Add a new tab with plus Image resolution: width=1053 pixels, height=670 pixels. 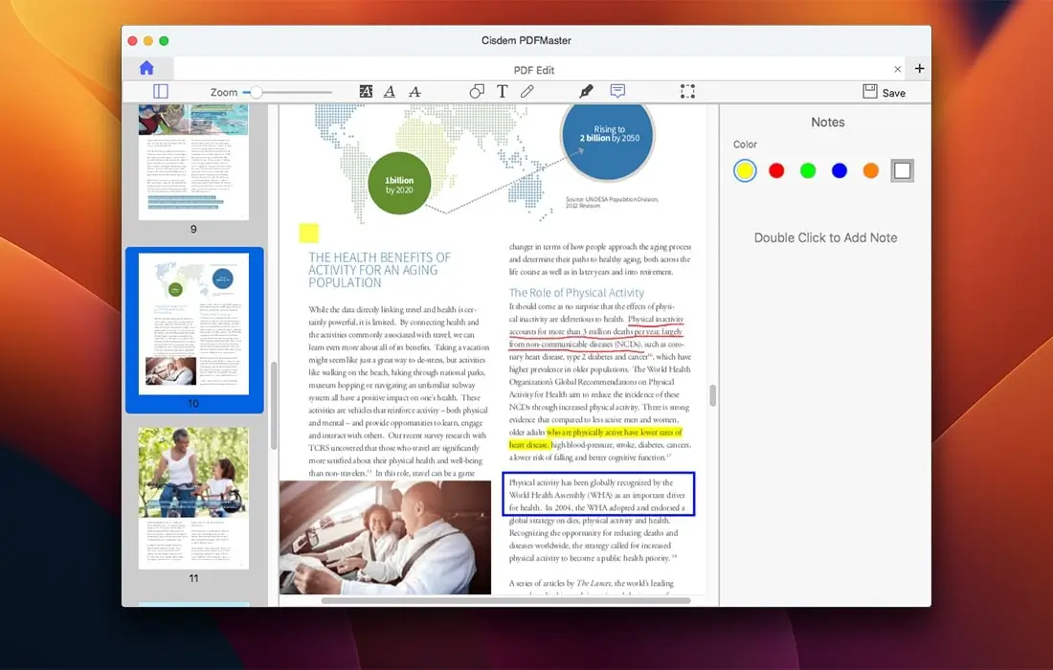pyautogui.click(x=919, y=69)
